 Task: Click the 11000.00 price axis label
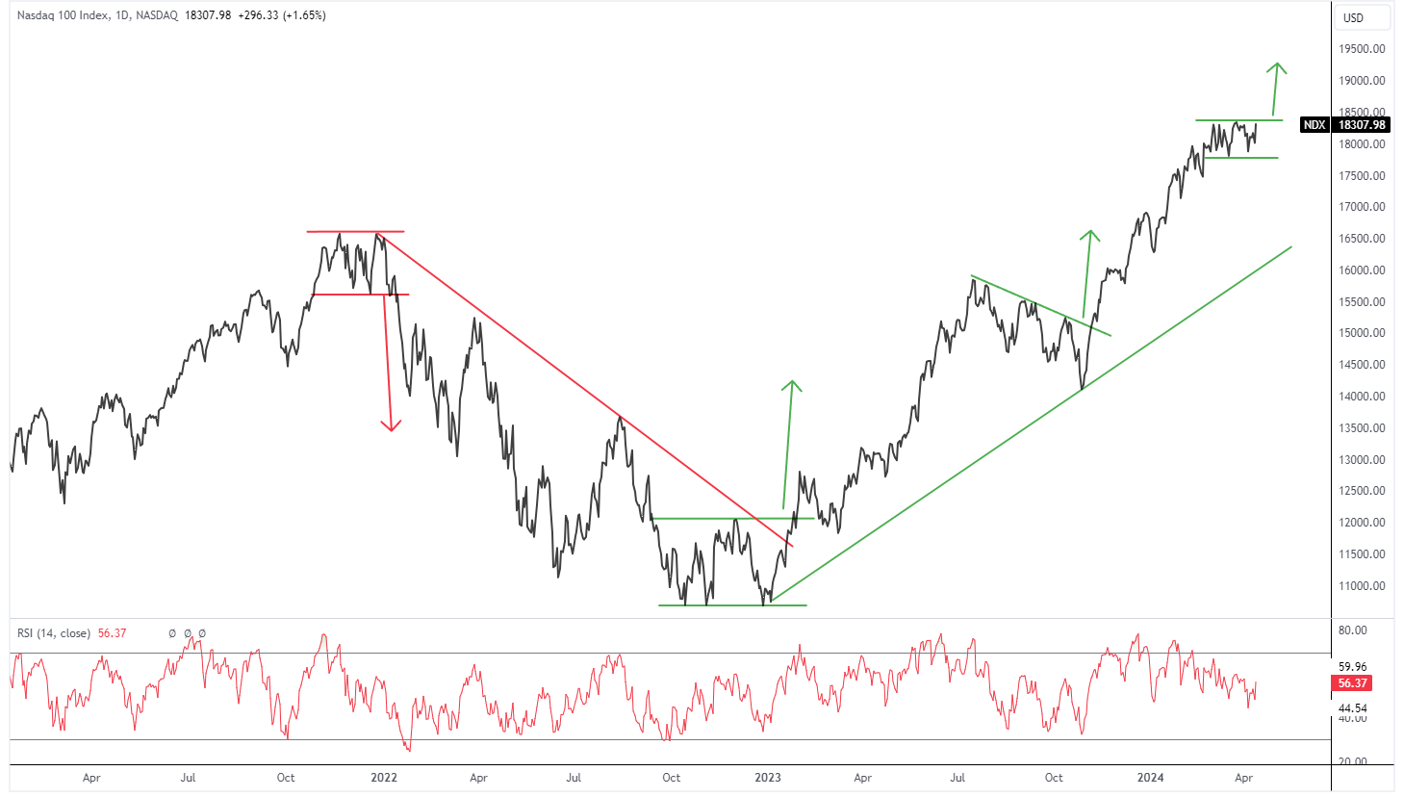[1362, 586]
